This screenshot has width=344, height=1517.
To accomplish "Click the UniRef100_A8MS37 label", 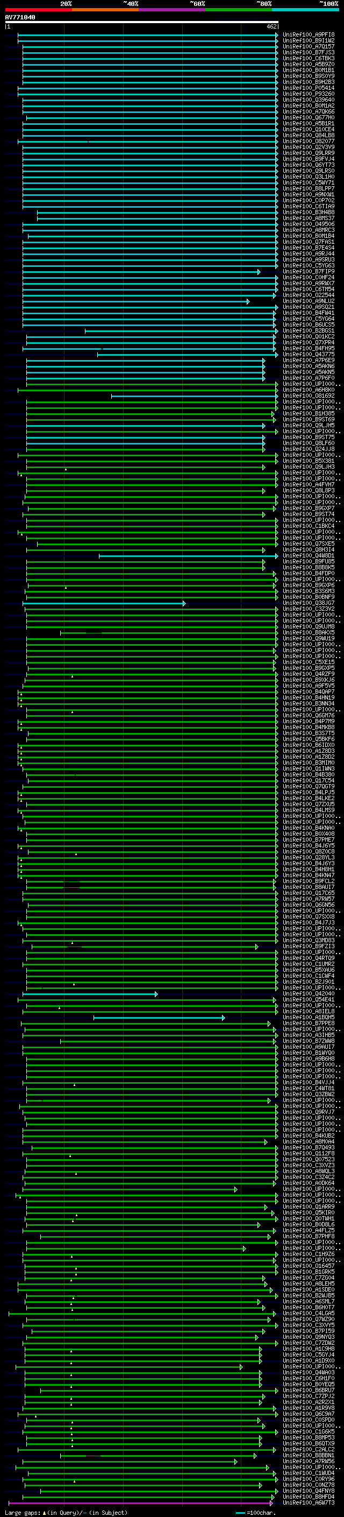I will pyautogui.click(x=309, y=218).
